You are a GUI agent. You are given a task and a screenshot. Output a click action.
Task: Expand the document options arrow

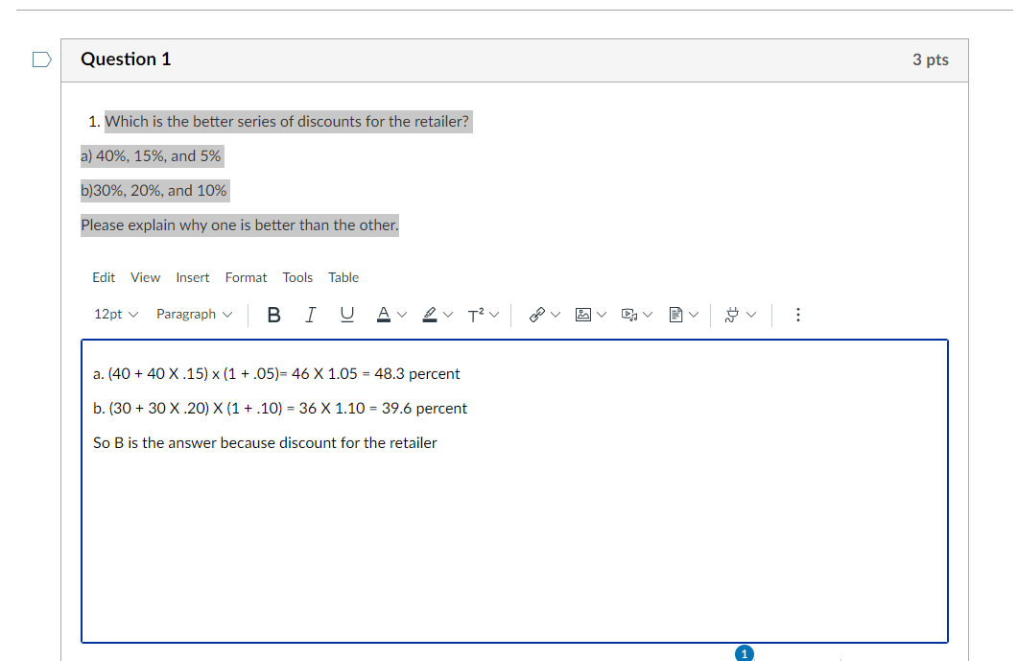click(x=694, y=315)
